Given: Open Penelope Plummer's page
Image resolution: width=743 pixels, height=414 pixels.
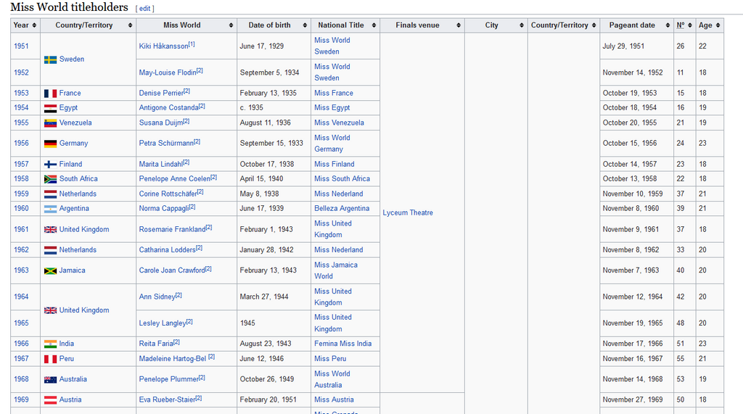Looking at the screenshot, I should click(x=168, y=379).
